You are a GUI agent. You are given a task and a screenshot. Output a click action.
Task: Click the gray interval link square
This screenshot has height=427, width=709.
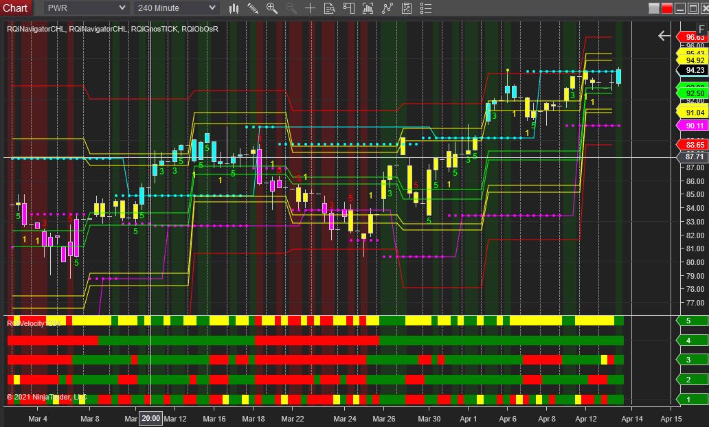pyautogui.click(x=653, y=8)
